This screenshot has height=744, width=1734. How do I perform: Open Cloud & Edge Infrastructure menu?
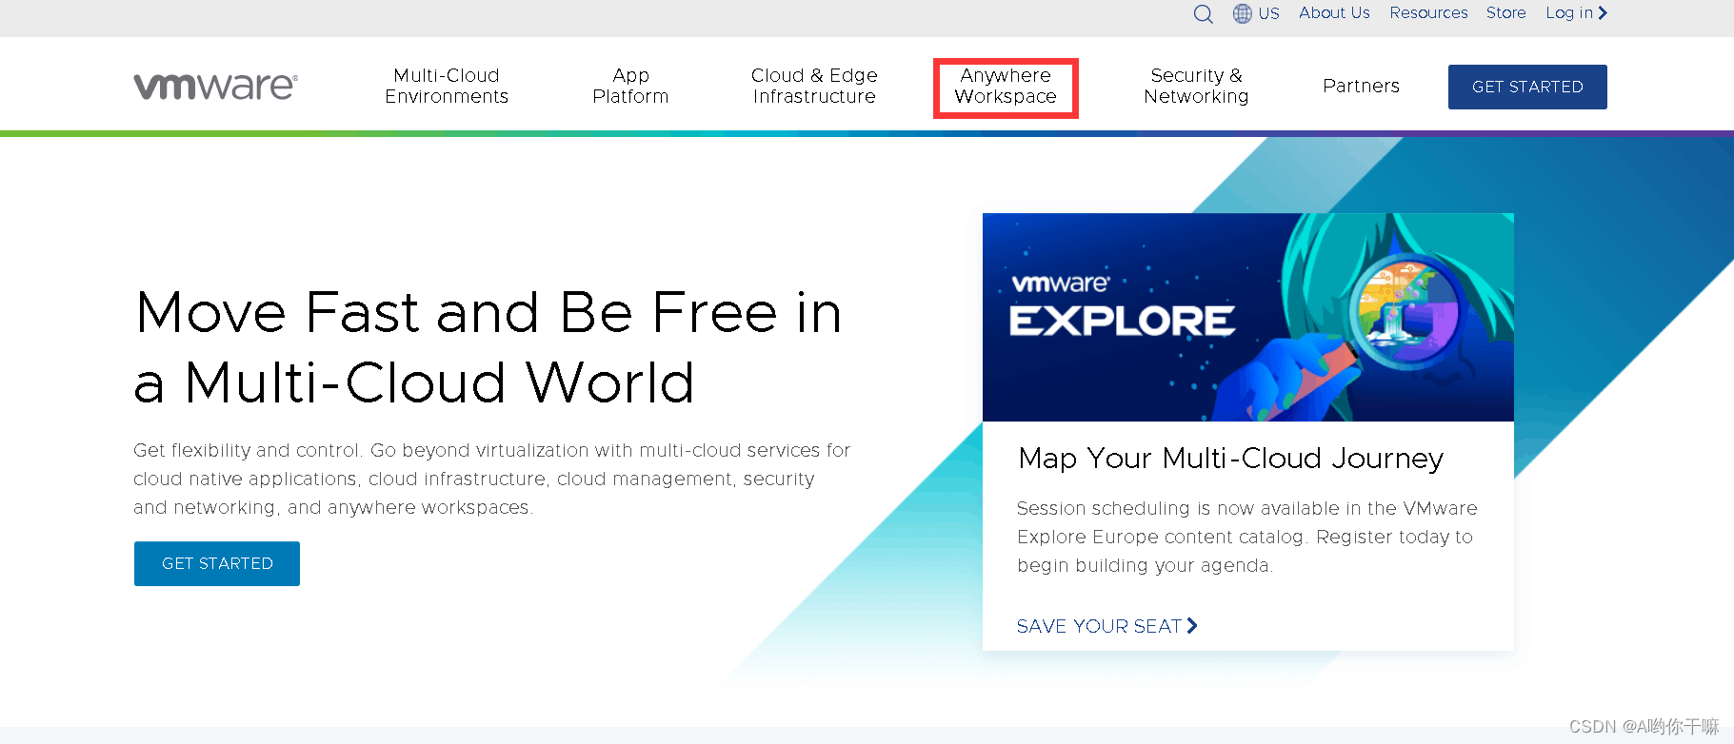[814, 86]
